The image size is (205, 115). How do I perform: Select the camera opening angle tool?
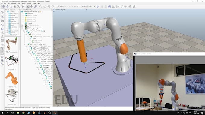pos(15,7)
